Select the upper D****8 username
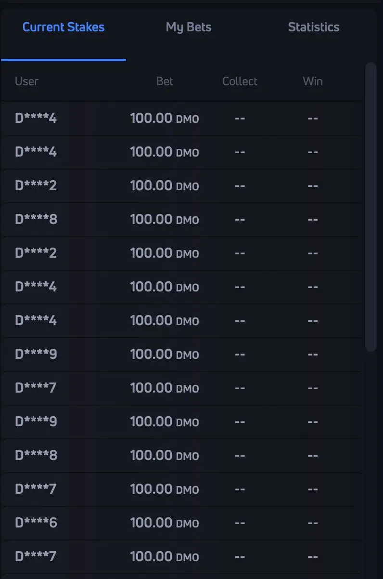383x579 pixels. click(x=36, y=219)
